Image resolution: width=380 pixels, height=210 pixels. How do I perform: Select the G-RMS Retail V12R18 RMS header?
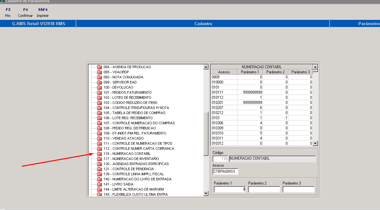coord(38,24)
